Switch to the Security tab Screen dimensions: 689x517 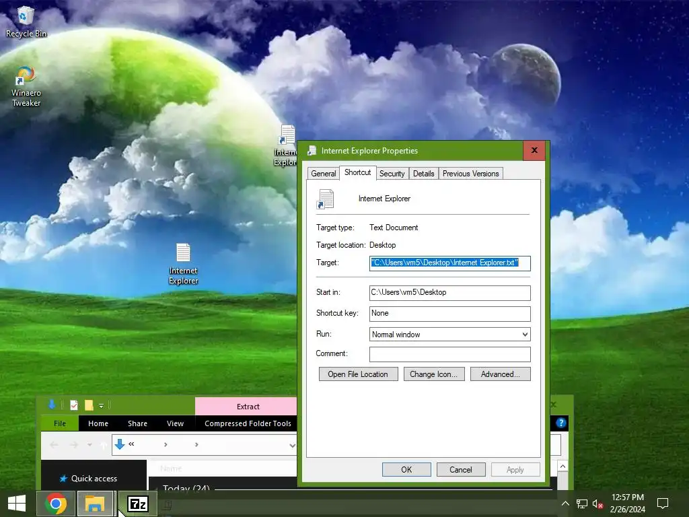point(392,174)
